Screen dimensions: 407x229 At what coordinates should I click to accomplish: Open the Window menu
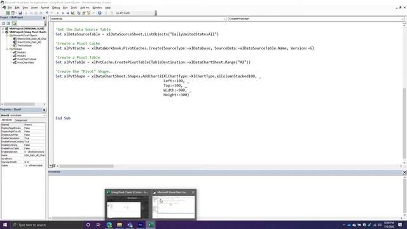pyautogui.click(x=97, y=8)
